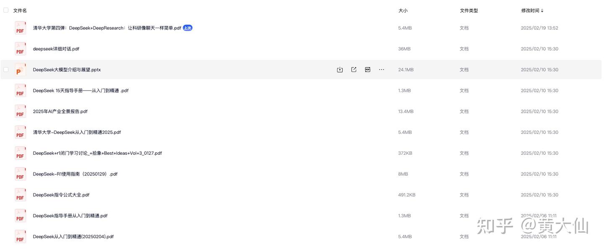The height and width of the screenshot is (250, 604).
Task: Sort files by the 大小 column header
Action: (403, 10)
